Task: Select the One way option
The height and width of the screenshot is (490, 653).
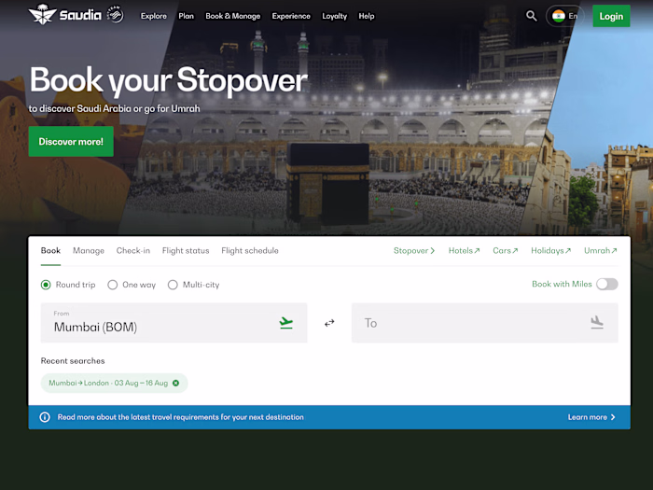Action: coord(132,285)
